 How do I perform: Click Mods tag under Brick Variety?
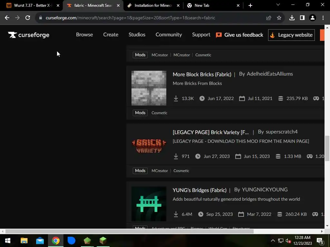[x=140, y=171]
